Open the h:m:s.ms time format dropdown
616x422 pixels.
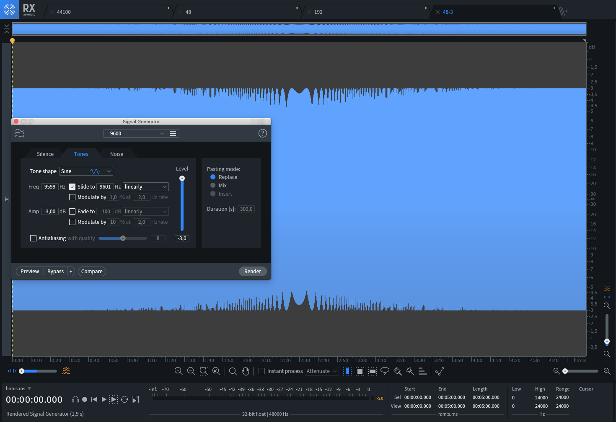coord(18,389)
